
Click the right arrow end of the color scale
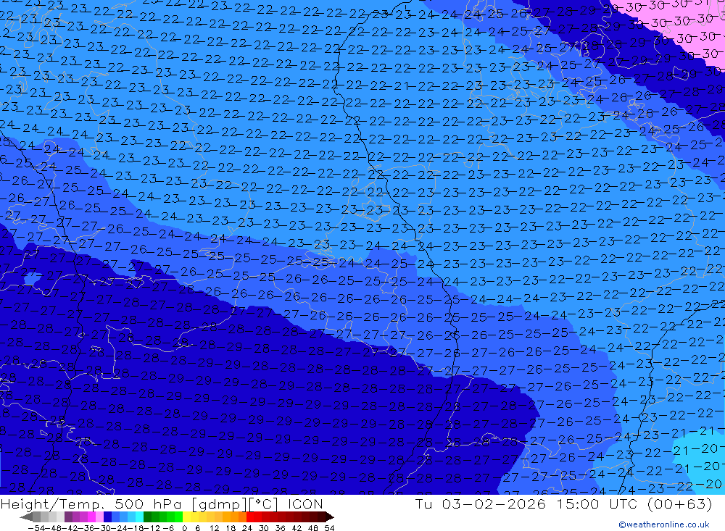330,517
